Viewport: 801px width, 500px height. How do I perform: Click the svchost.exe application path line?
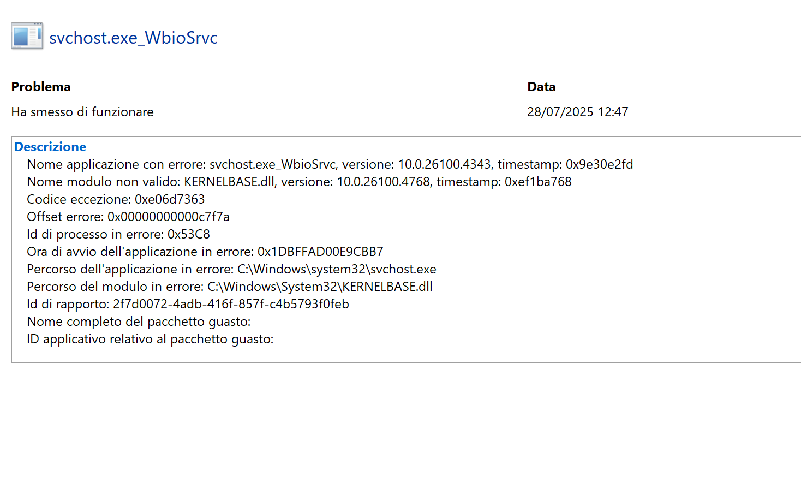(231, 269)
